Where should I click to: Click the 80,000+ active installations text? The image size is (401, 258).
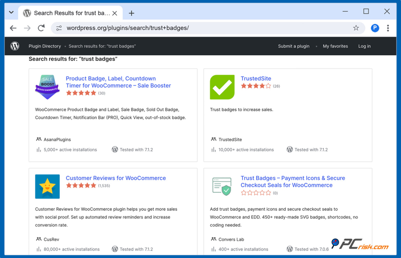coord(72,249)
